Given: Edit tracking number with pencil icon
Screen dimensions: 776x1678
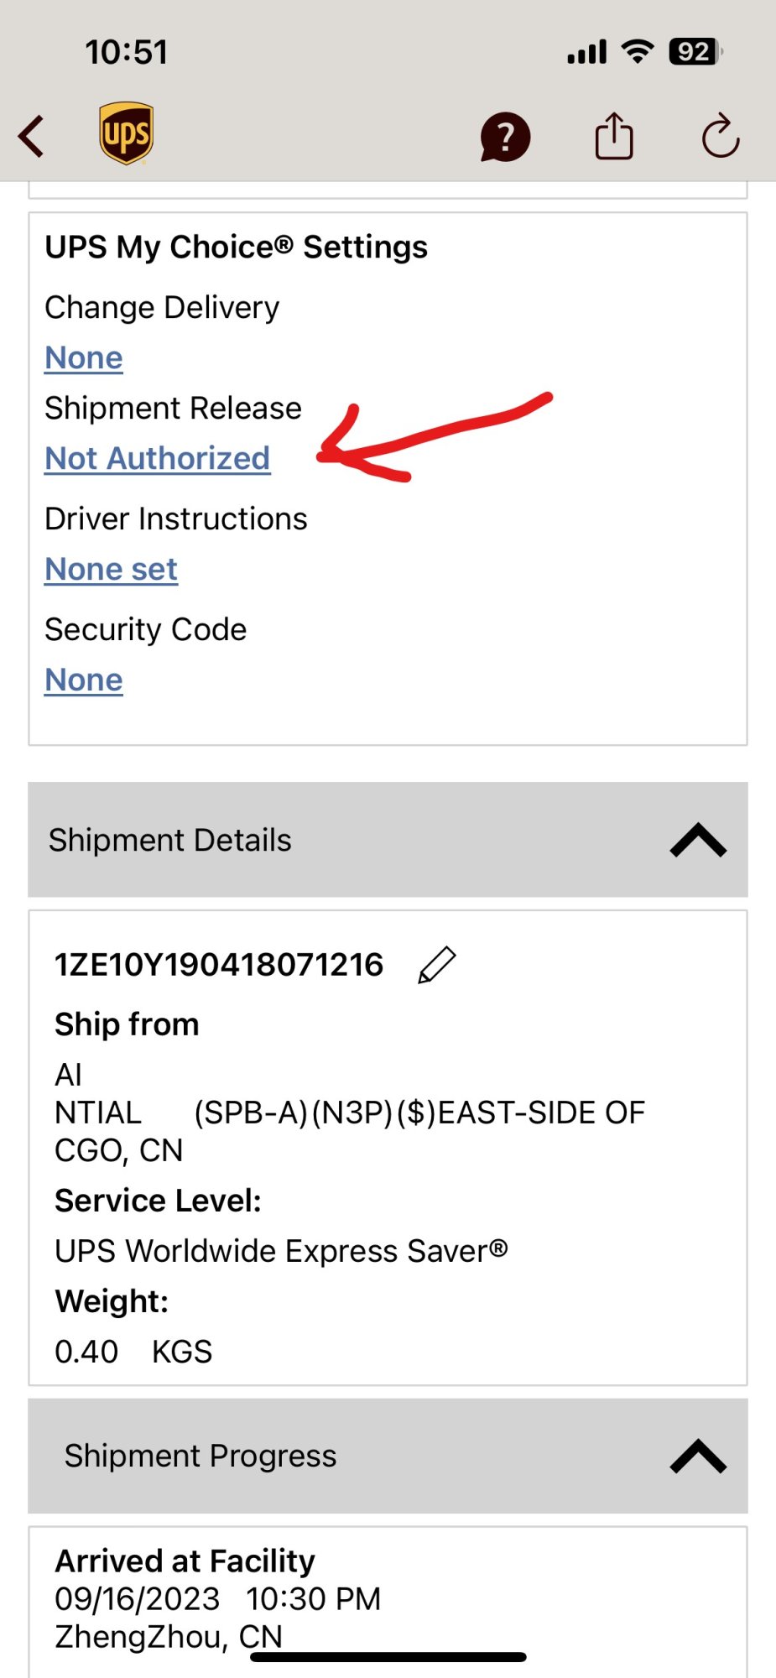Looking at the screenshot, I should [x=437, y=965].
